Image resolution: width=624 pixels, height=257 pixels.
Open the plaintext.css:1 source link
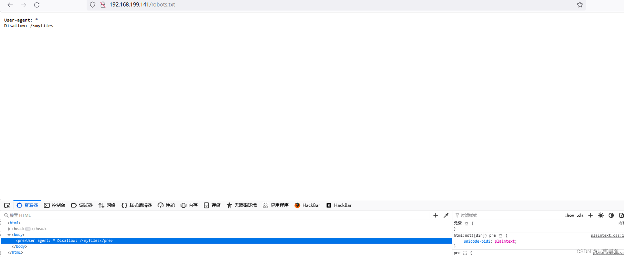[607, 236]
